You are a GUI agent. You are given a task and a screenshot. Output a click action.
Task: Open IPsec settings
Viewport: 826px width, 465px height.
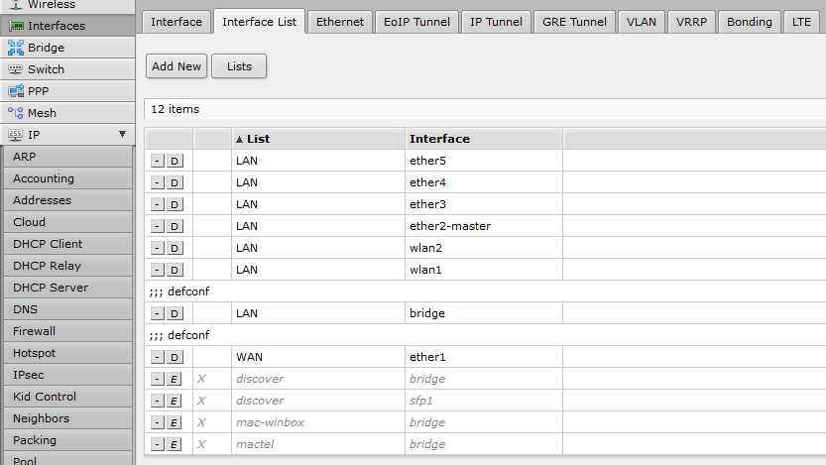(x=67, y=375)
